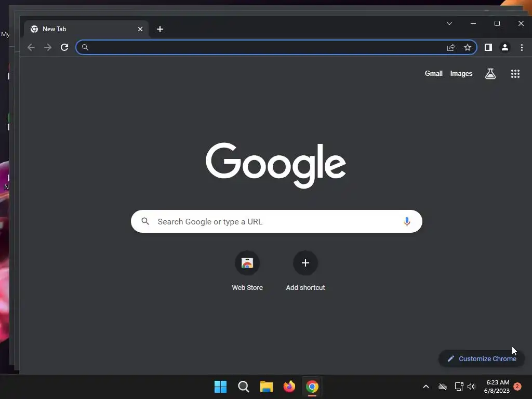Open Chrome's three-dot menu

(x=522, y=47)
